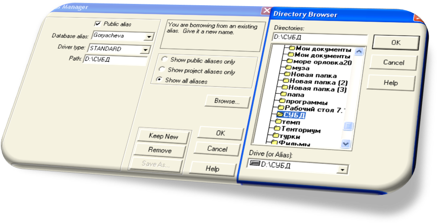Image resolution: width=437 pixels, height=223 pixels.
Task: Click Cancel in the Directory Browser dialog
Action: click(x=394, y=62)
